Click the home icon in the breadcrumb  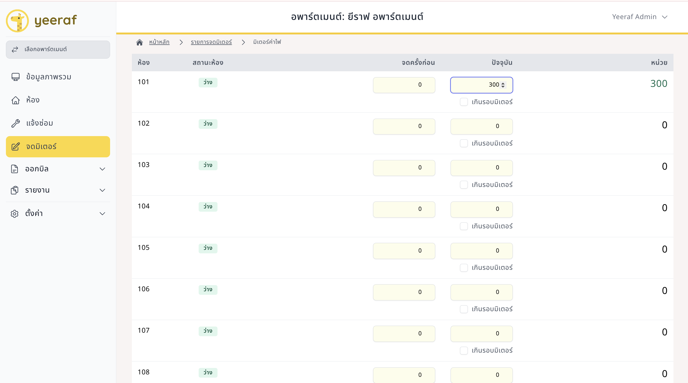tap(139, 42)
